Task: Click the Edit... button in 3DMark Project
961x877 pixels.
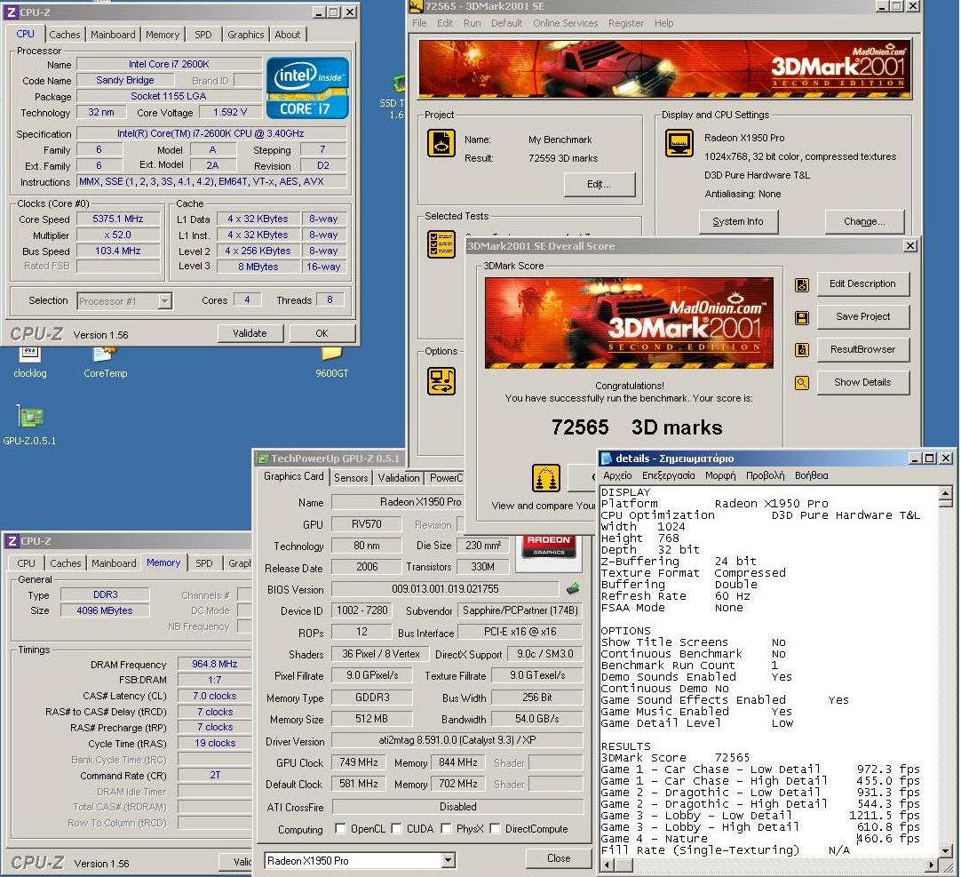Action: pos(599,184)
